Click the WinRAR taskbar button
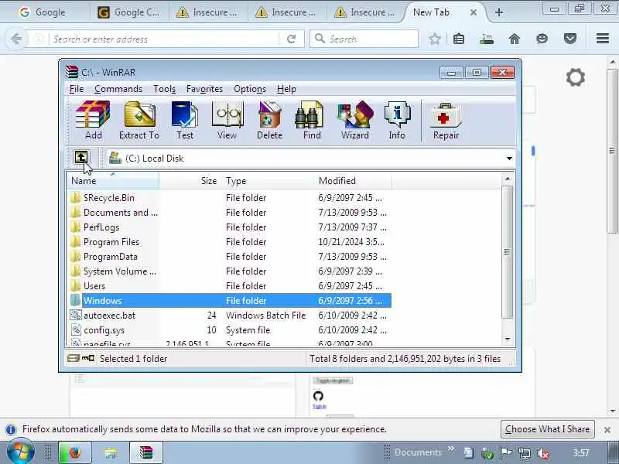 coord(146,452)
